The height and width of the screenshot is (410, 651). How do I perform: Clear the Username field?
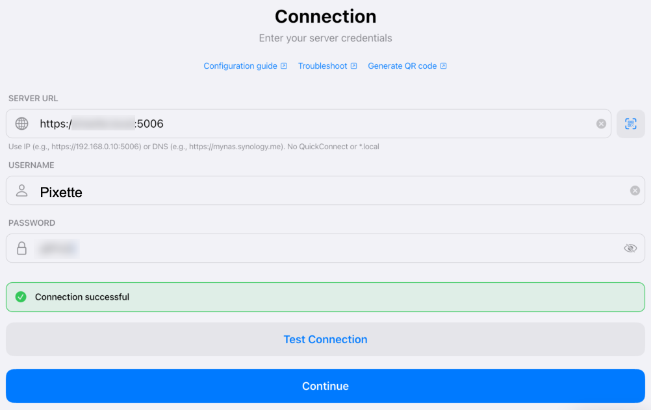635,191
